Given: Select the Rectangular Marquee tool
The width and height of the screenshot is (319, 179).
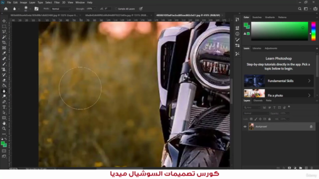Looking at the screenshot, I should (4, 26).
